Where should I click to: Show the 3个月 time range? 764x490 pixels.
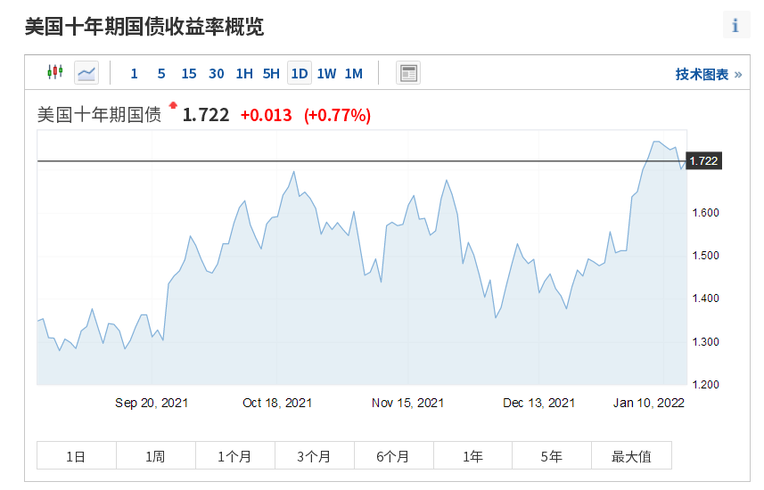[314, 456]
